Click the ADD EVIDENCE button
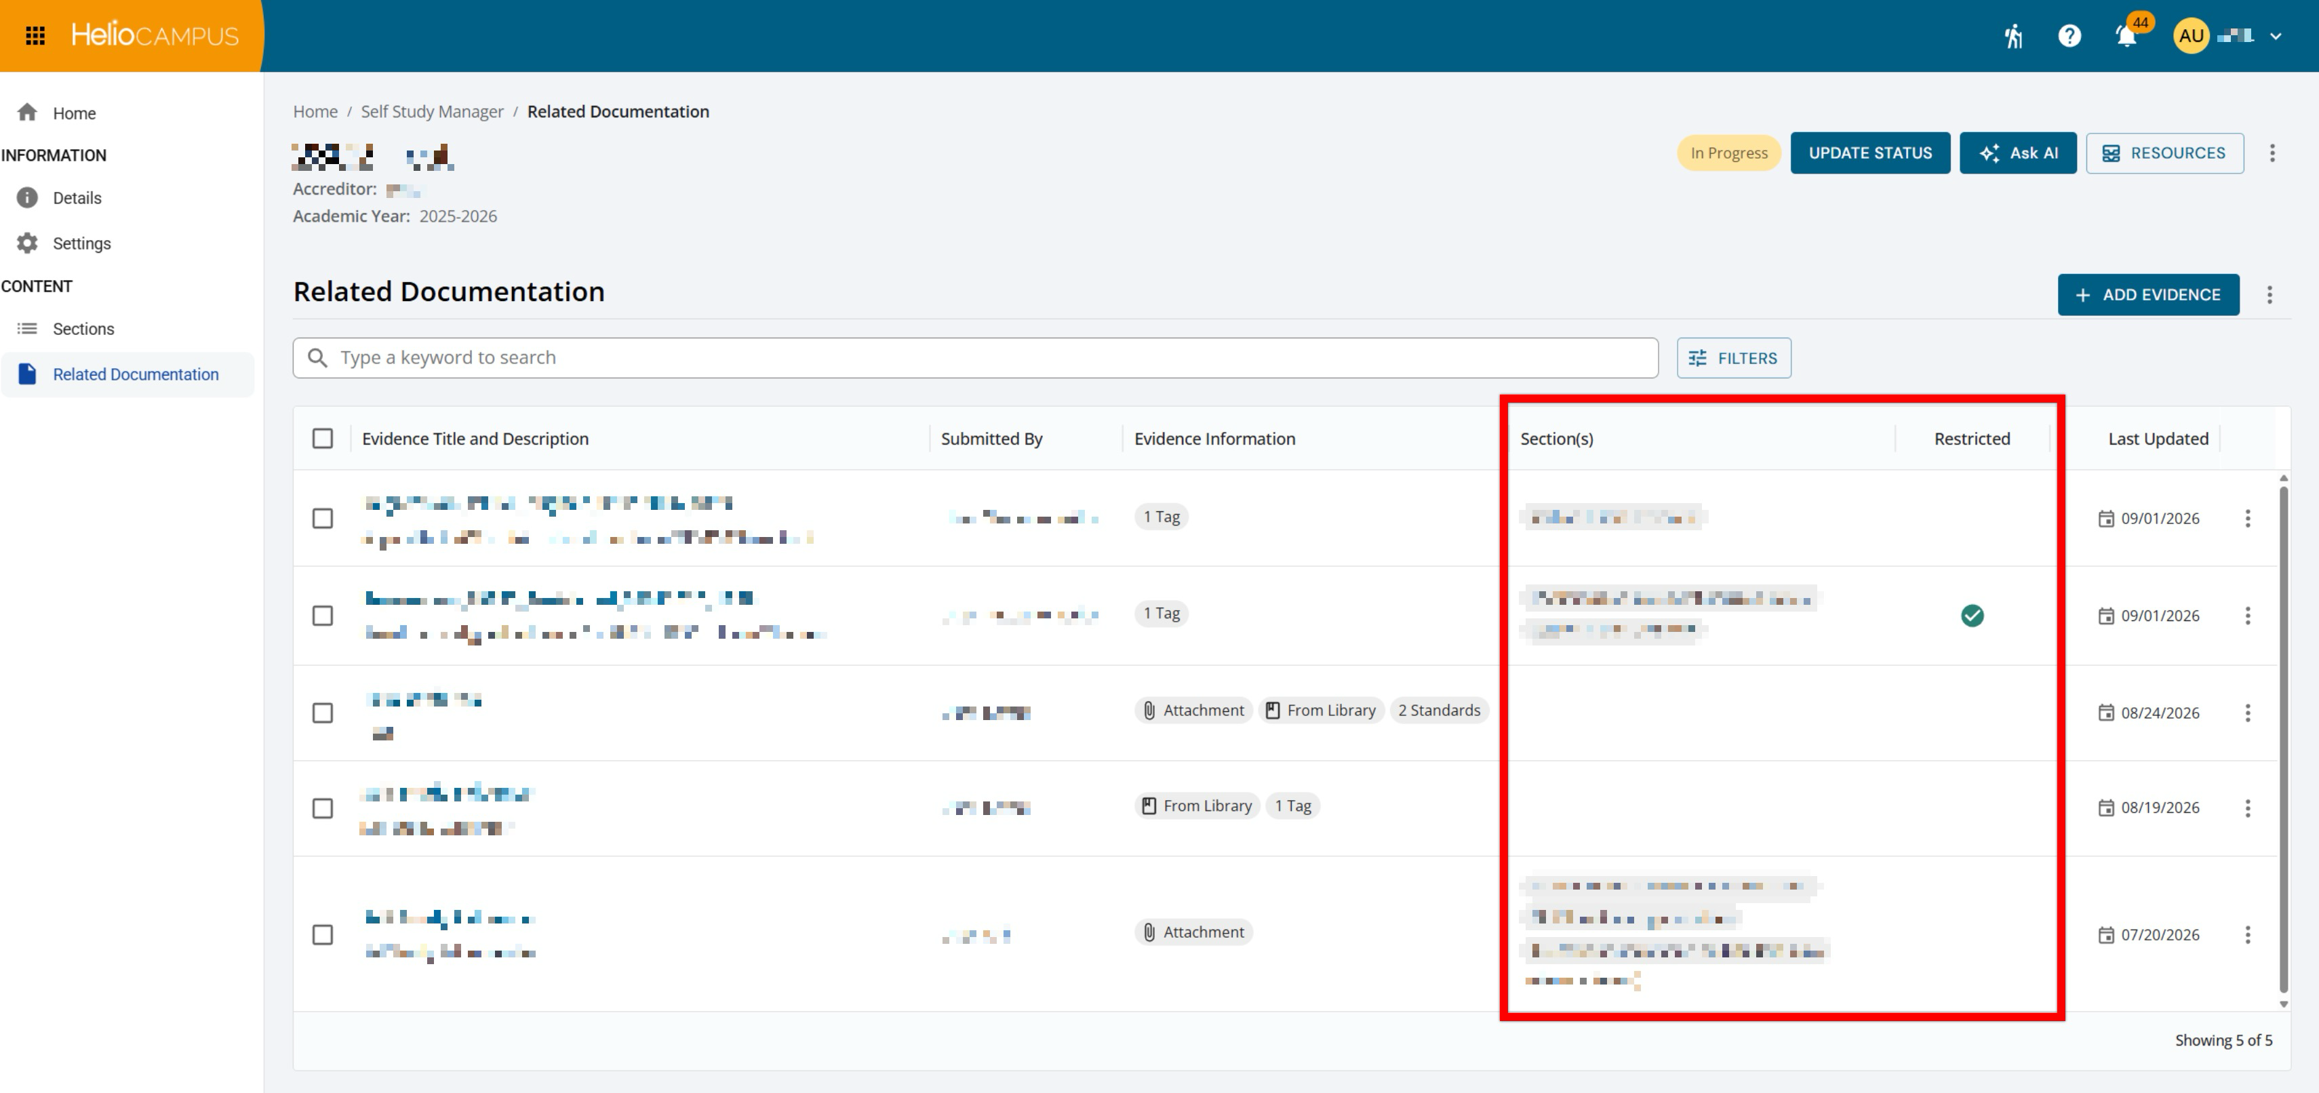 tap(2148, 294)
